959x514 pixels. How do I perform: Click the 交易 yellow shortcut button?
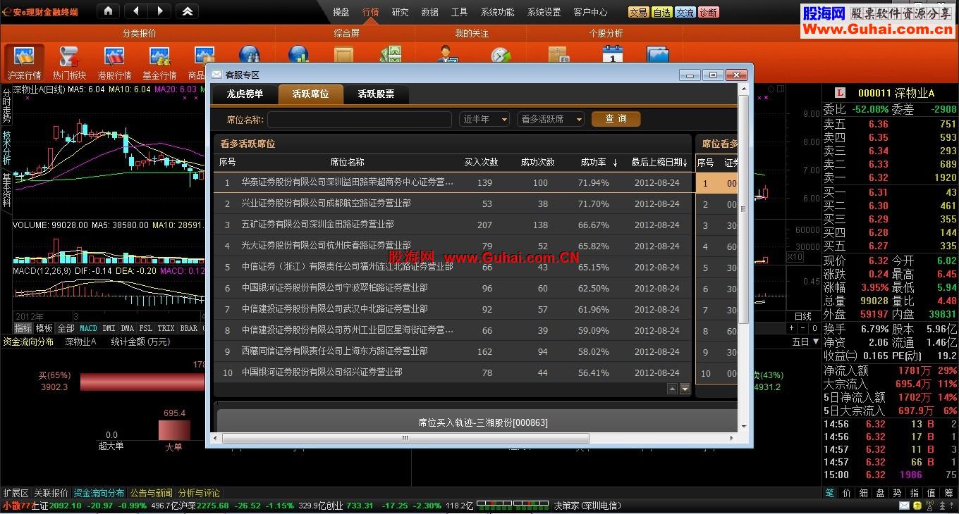coord(638,12)
